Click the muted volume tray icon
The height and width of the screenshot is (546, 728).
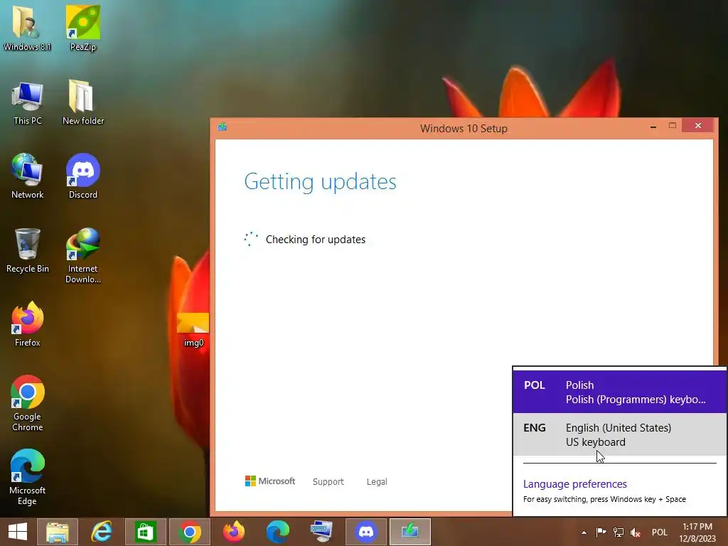635,532
